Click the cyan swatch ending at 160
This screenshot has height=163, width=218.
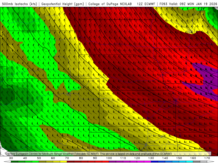point(189,162)
